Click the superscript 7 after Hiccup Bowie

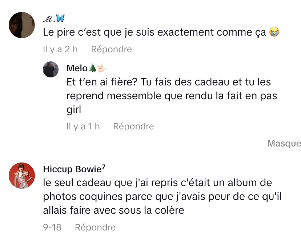pos(104,167)
